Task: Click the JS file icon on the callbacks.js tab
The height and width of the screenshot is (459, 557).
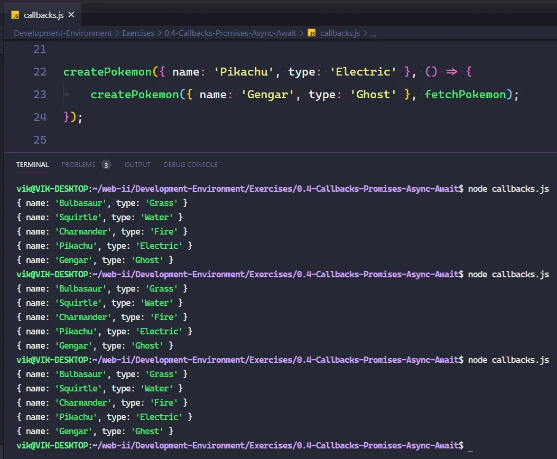Action: coord(15,15)
